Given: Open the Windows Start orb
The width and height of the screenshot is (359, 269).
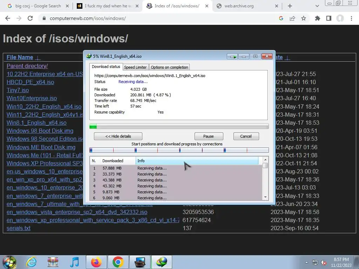Looking at the screenshot, I should pyautogui.click(x=9, y=262).
